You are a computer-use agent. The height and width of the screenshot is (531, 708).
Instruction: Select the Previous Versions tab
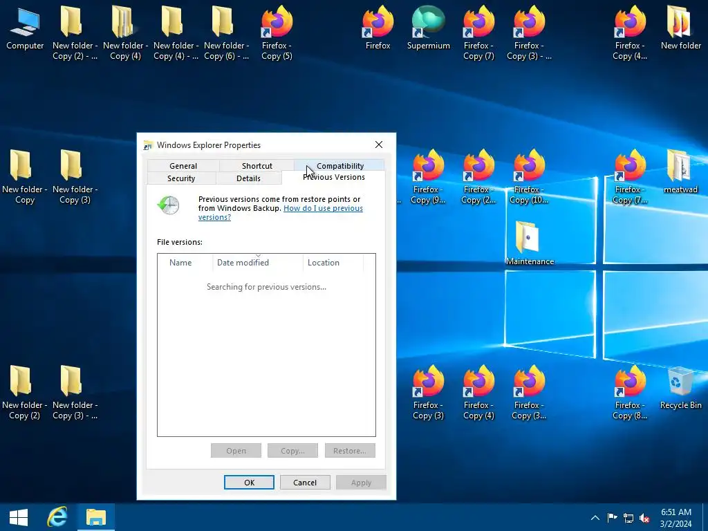tap(334, 178)
